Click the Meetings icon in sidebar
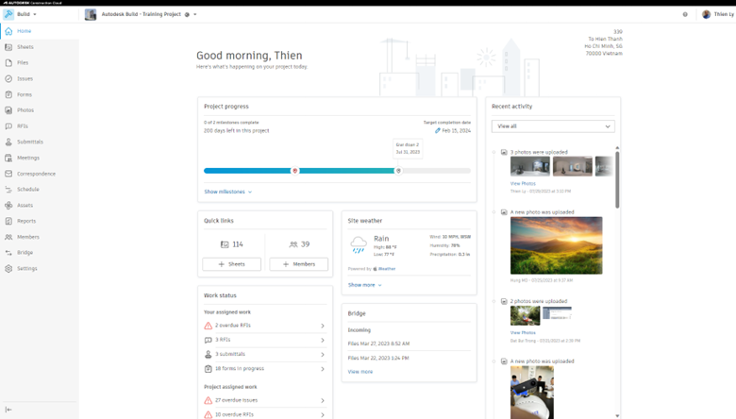Image resolution: width=736 pixels, height=419 pixels. (8, 159)
